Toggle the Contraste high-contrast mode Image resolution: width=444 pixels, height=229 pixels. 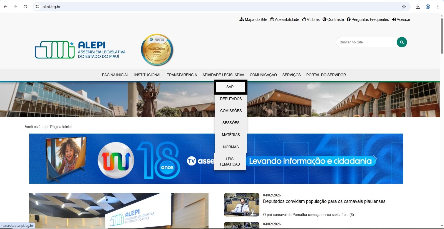333,19
